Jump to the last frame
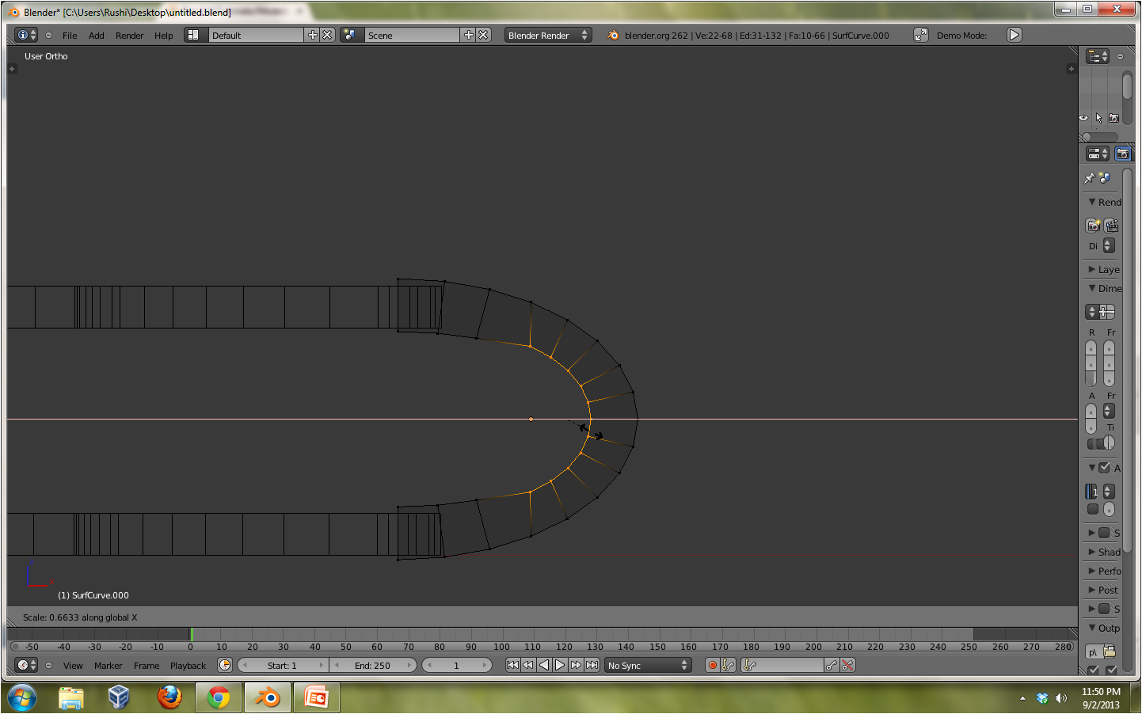Viewport: 1142px width, 714px height. (592, 665)
